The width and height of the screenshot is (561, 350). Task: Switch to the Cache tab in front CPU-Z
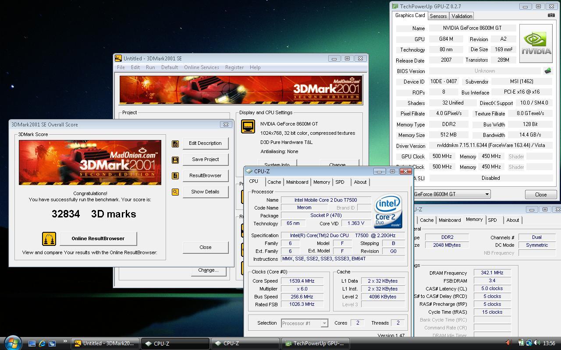pos(274,182)
